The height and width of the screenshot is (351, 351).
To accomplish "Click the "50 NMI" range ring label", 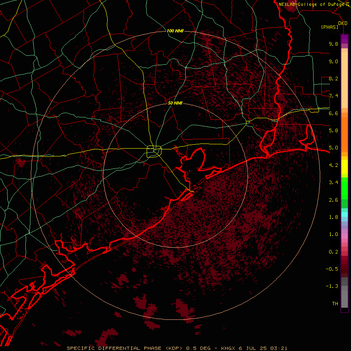I will tap(175, 103).
